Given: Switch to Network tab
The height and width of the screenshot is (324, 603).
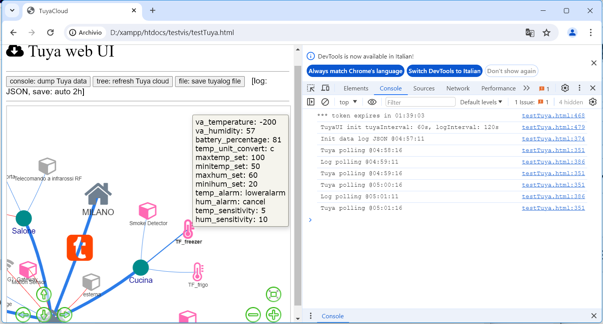Looking at the screenshot, I should tap(458, 89).
